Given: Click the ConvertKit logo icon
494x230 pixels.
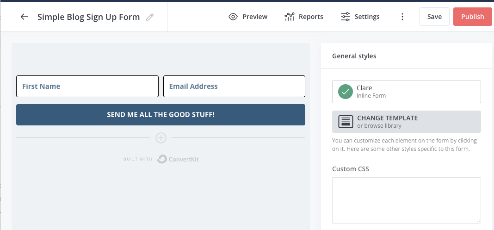Looking at the screenshot, I should [x=162, y=159].
